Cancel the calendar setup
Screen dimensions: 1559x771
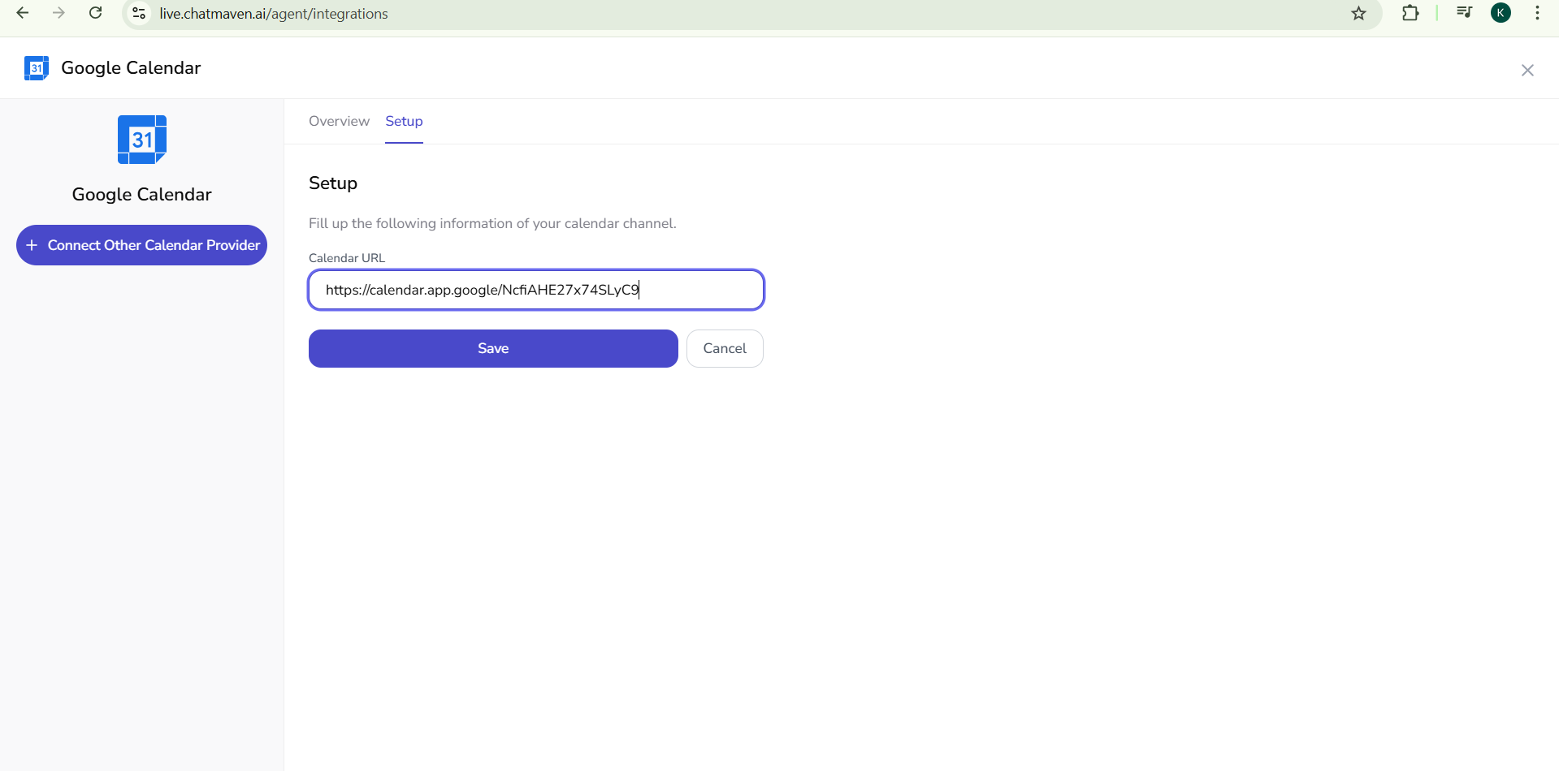tap(724, 348)
